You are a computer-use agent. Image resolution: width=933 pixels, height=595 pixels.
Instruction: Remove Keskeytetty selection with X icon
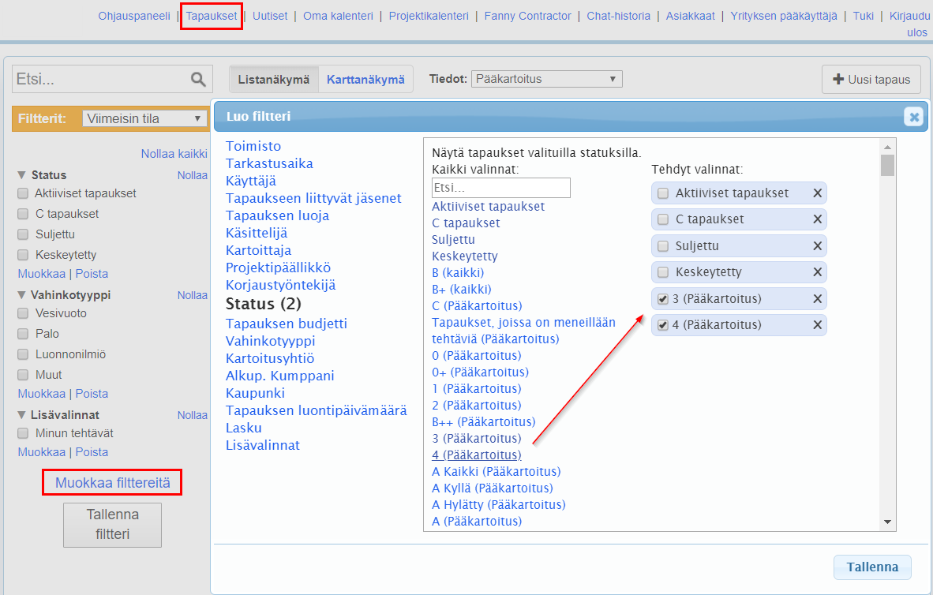817,272
